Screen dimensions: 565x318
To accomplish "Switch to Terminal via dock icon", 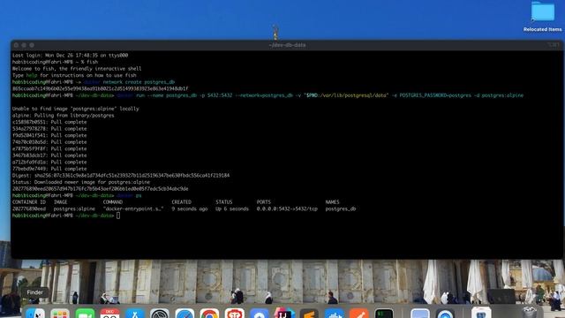I will coord(384,314).
